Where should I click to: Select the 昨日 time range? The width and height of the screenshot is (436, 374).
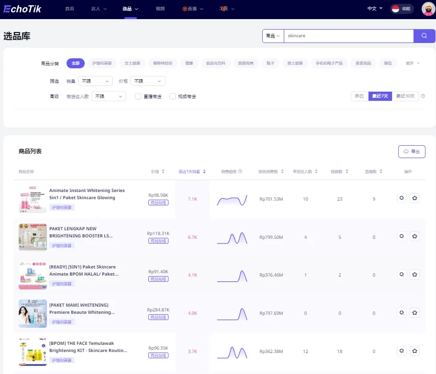pyautogui.click(x=359, y=96)
